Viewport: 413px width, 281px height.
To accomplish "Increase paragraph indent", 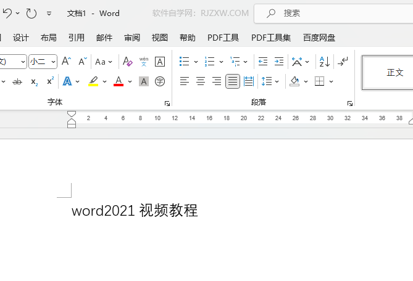I will click(279, 62).
